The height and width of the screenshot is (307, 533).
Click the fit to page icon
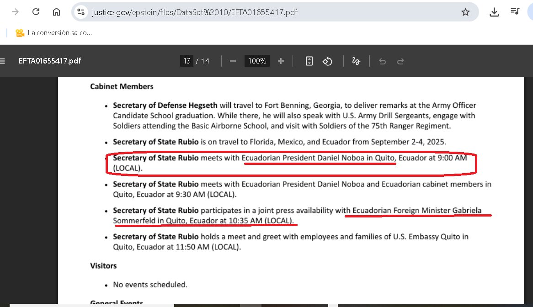tap(309, 61)
